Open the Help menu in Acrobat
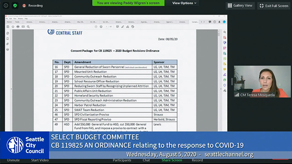The image size is (292, 164). pos(26,19)
